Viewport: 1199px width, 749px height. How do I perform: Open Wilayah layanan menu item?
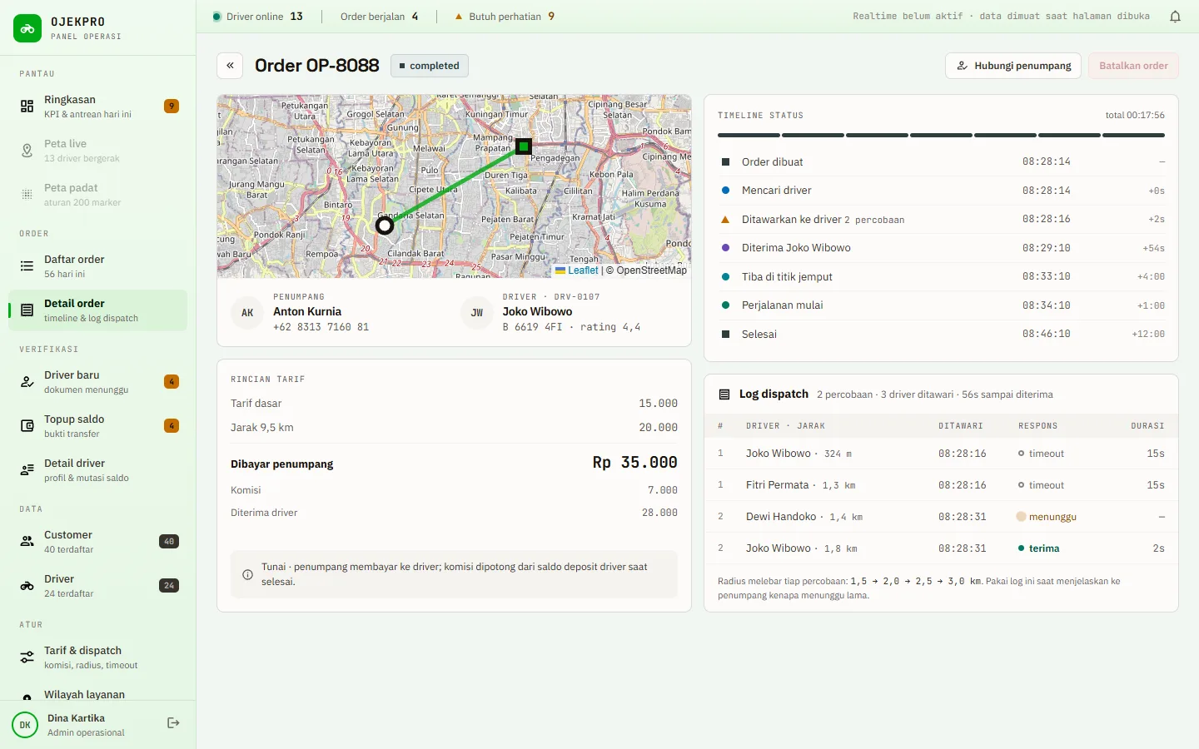98,695
